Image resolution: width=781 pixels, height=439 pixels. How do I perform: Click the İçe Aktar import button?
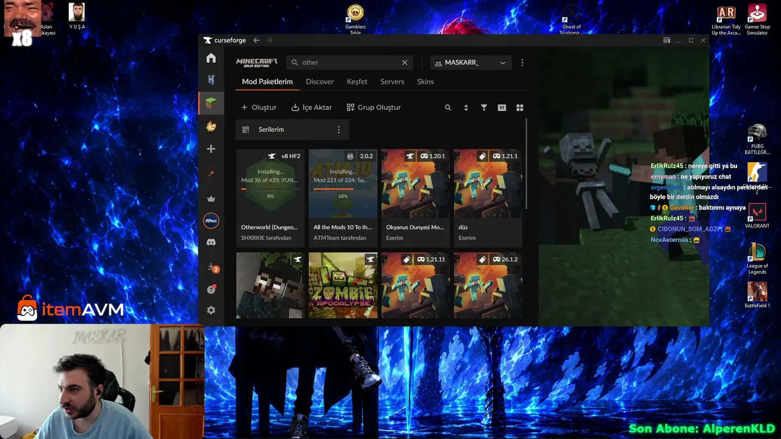click(312, 107)
